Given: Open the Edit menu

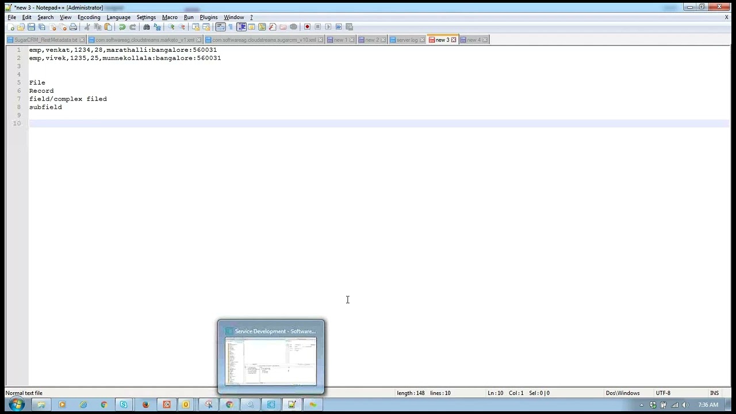Looking at the screenshot, I should click(x=27, y=17).
